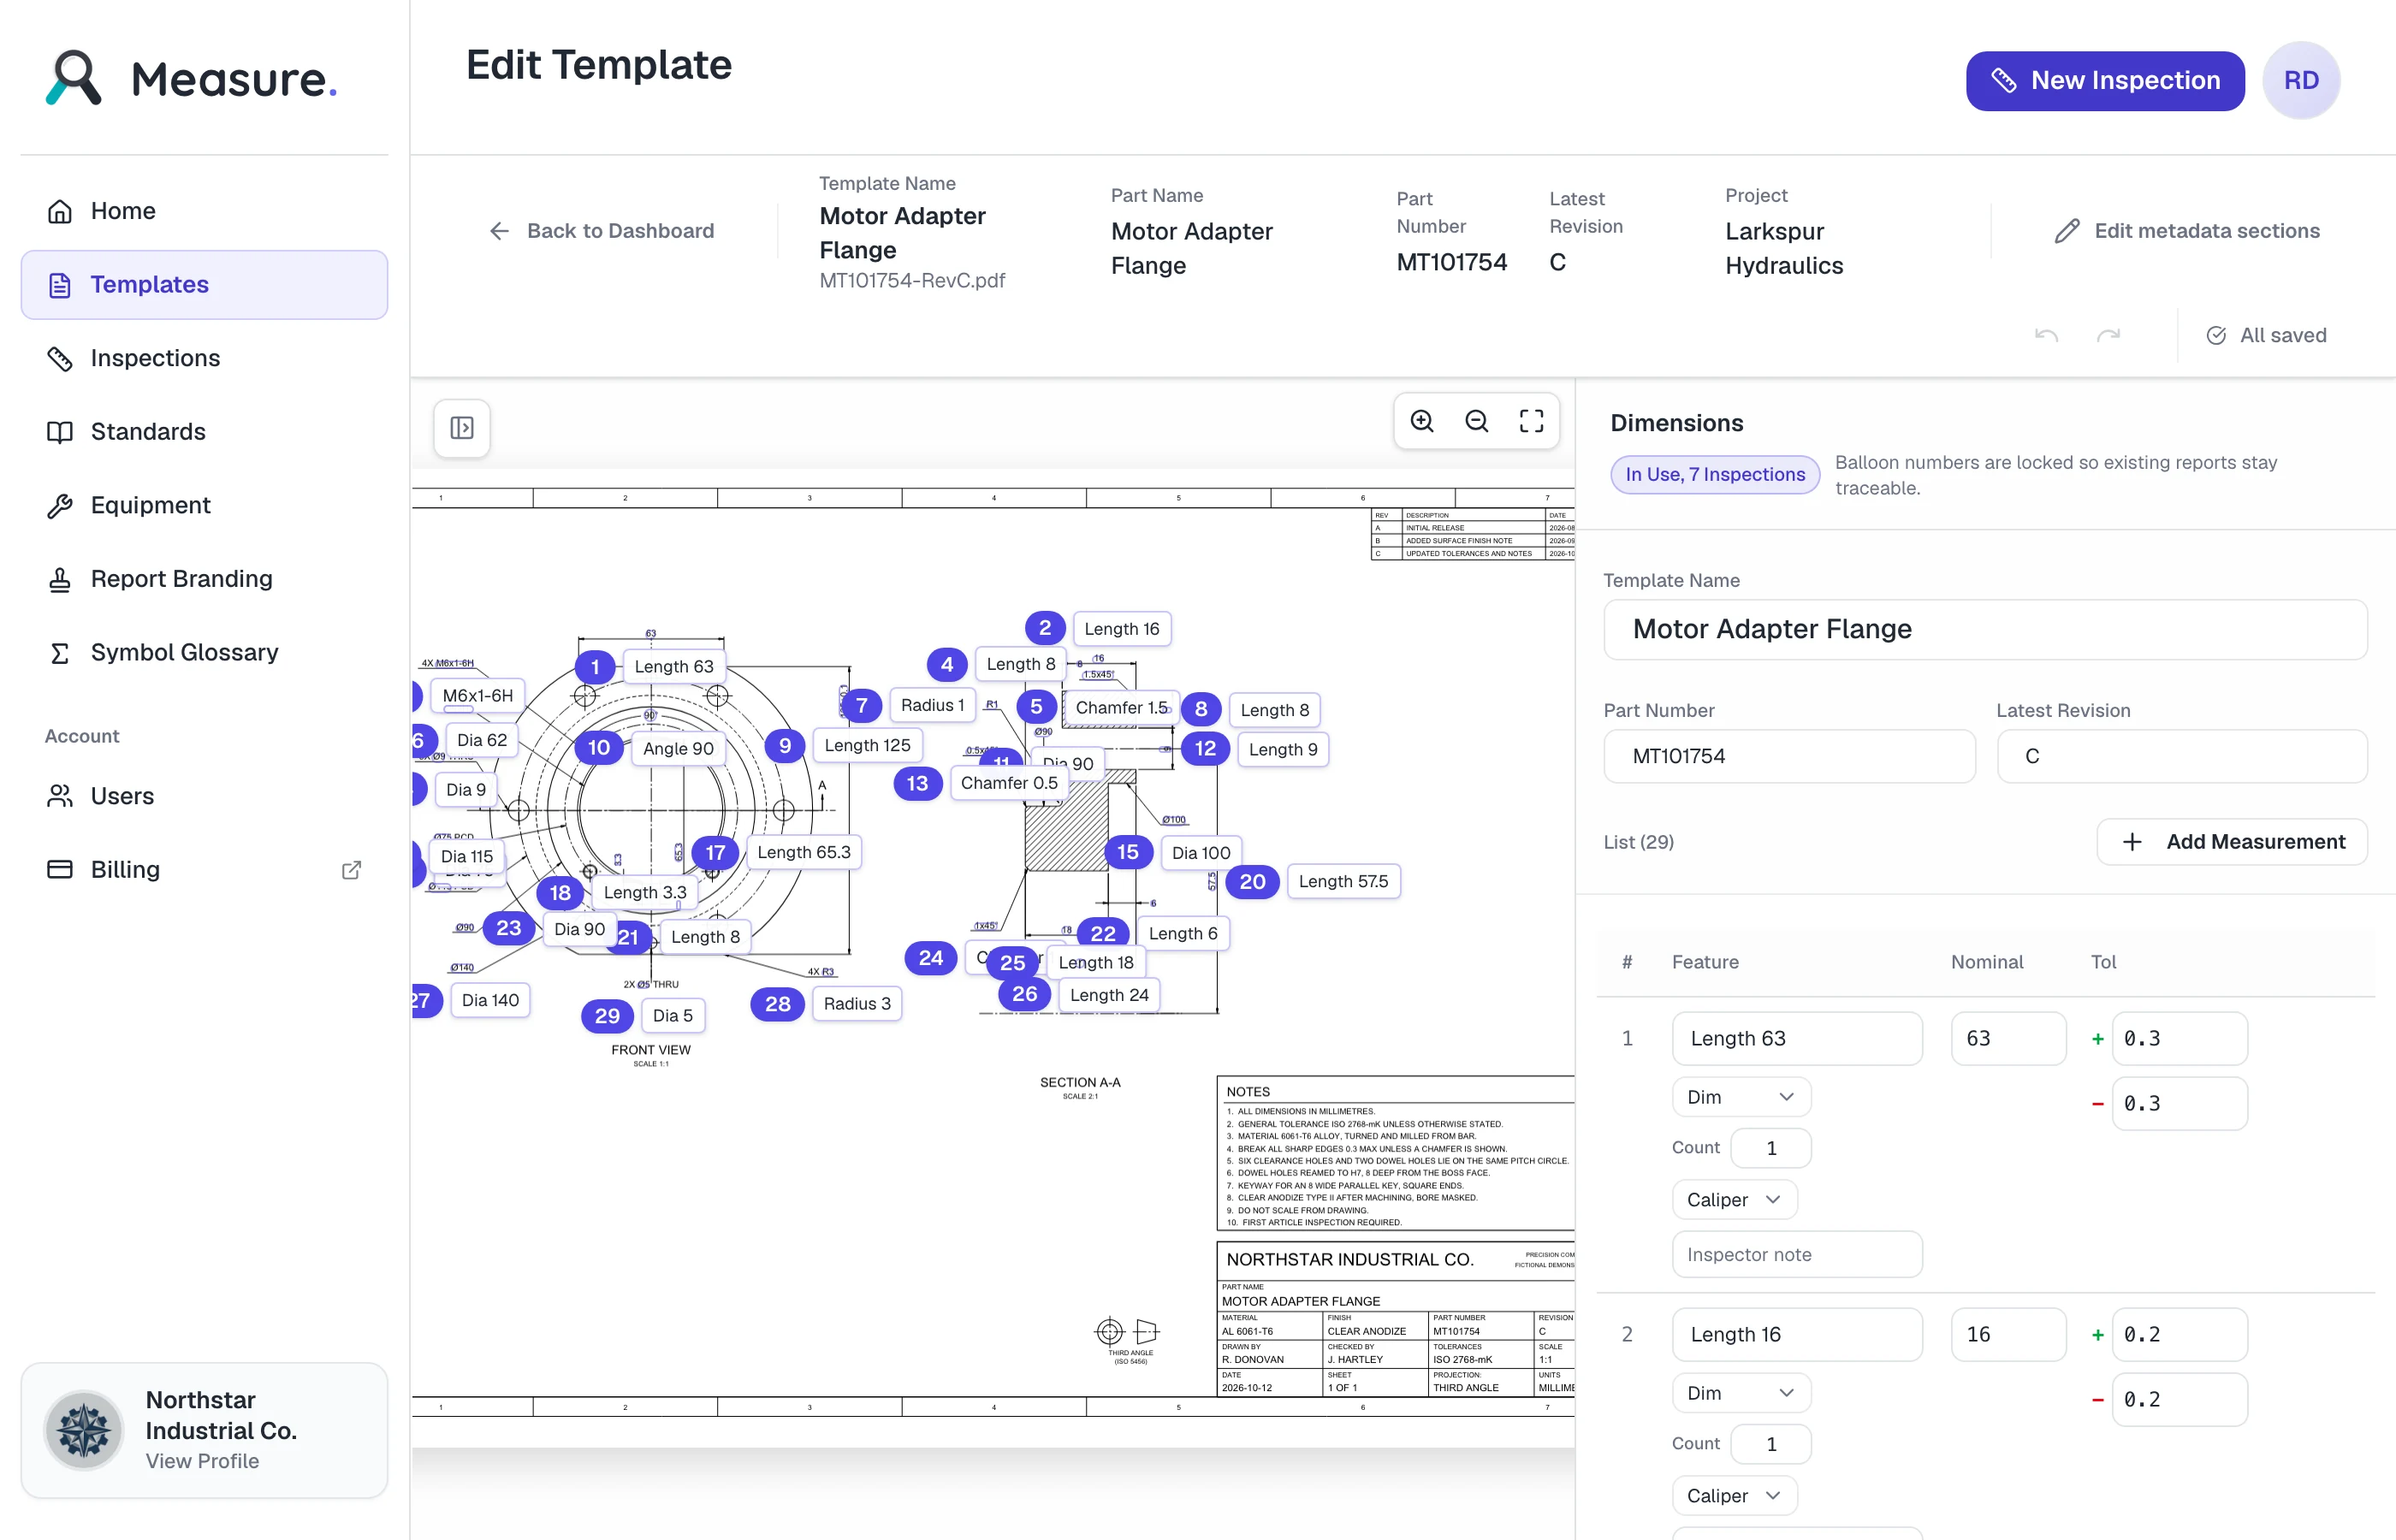Click the undo arrow icon
This screenshot has height=1540, width=2396.
pyautogui.click(x=2046, y=336)
